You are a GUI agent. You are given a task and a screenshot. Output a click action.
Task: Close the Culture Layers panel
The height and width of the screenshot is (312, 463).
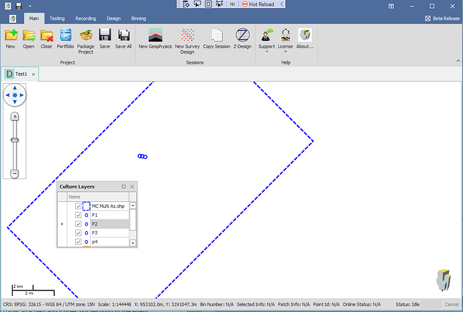click(132, 187)
